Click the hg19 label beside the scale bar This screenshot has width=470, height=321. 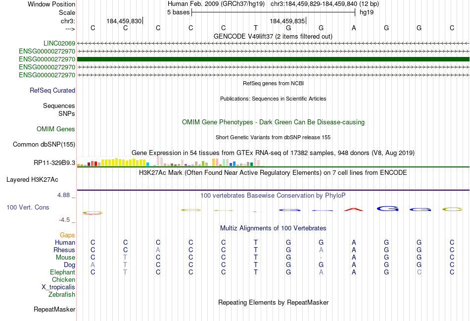[x=366, y=12]
